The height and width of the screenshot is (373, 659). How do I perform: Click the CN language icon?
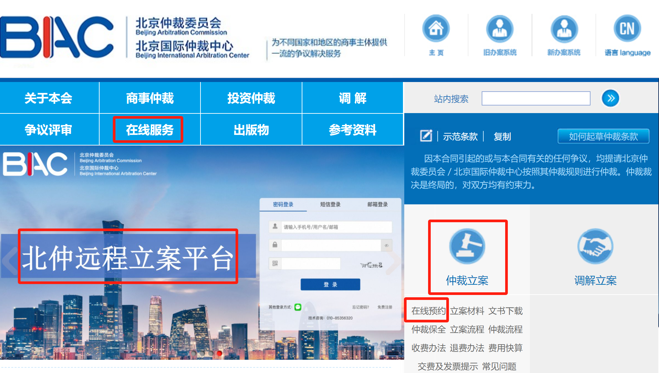tap(627, 29)
